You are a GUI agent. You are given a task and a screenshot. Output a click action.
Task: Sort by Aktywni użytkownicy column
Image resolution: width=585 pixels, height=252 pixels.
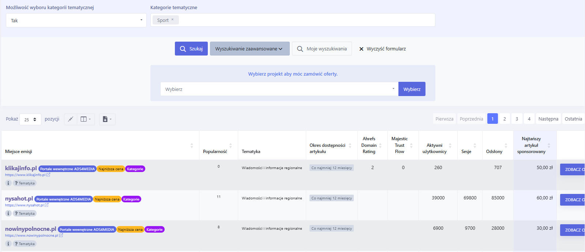click(438, 145)
